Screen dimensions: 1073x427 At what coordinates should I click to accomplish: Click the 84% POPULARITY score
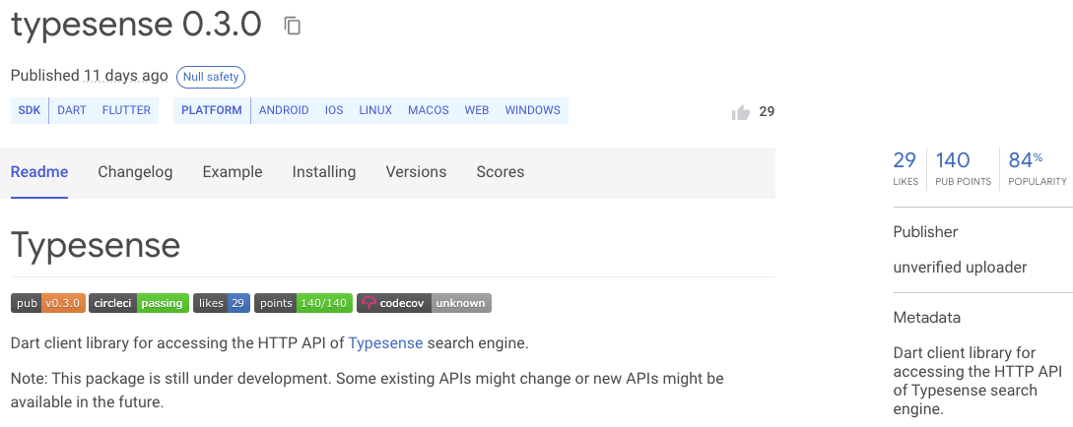coord(1037,168)
